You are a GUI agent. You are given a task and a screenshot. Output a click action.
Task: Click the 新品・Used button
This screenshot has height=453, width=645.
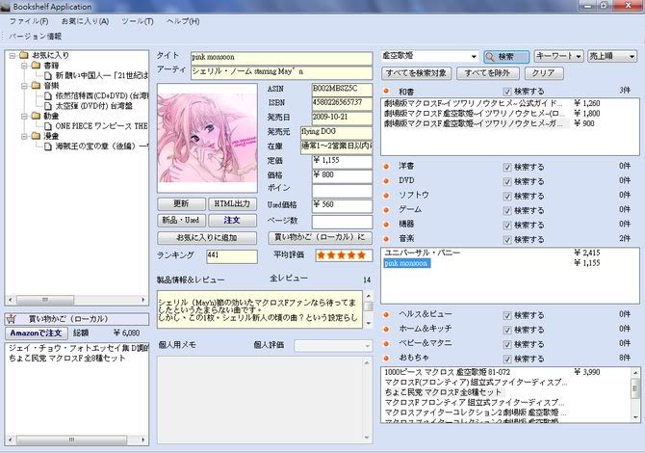pyautogui.click(x=181, y=221)
